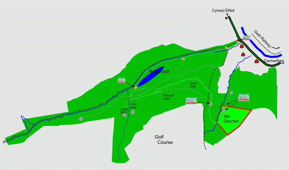Click the Allt Dwyrain label

pyautogui.click(x=231, y=119)
